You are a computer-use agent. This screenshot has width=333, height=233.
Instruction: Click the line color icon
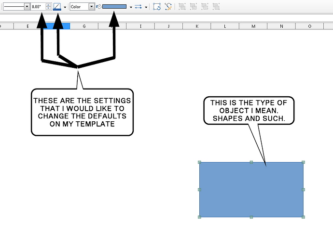(57, 7)
